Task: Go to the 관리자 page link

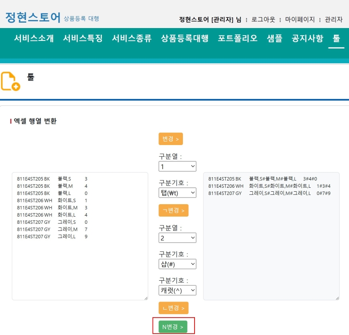Action: 333,20
